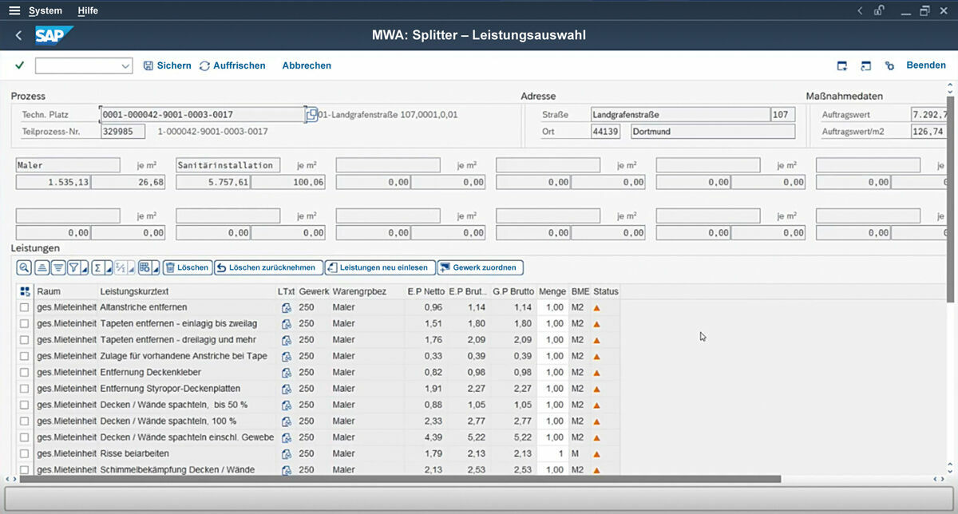Click the magnifier details icon in Leistungen toolbar
This screenshot has width=958, height=514.
tap(24, 268)
